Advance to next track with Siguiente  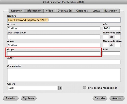29,98
